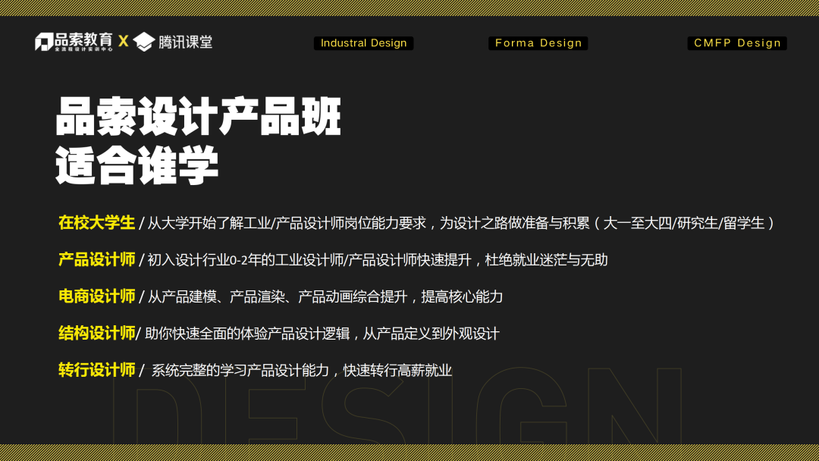Click the 腾讯课堂 graduation cap logo
The image size is (819, 461).
tap(143, 42)
